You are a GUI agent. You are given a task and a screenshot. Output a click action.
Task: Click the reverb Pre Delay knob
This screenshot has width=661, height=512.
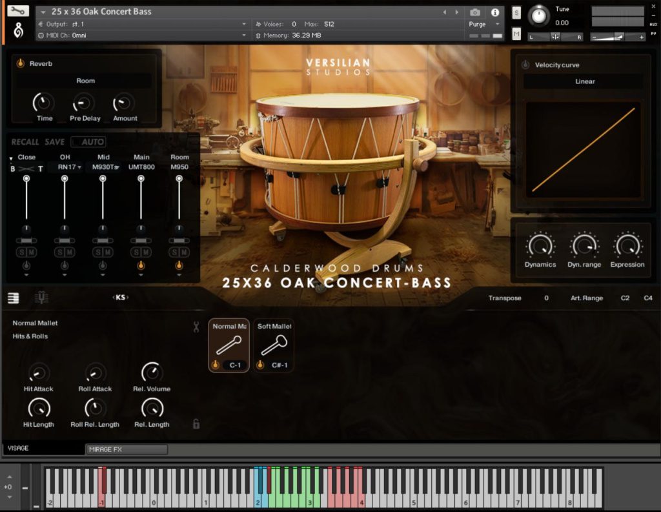pos(83,103)
